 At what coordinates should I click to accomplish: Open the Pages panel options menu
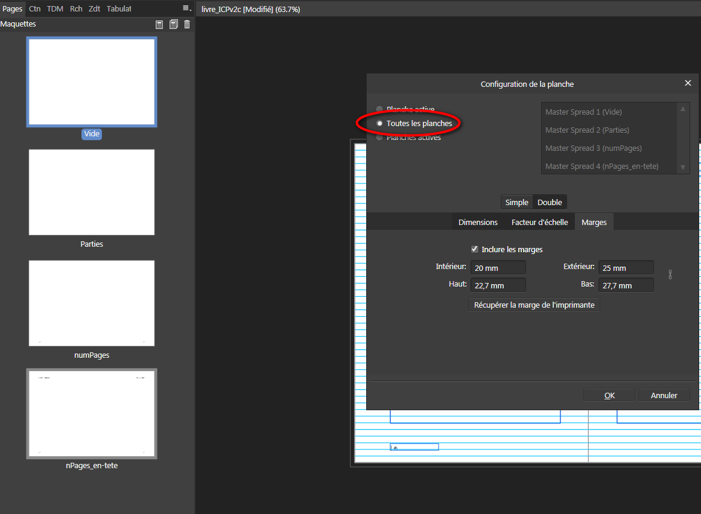pyautogui.click(x=187, y=8)
